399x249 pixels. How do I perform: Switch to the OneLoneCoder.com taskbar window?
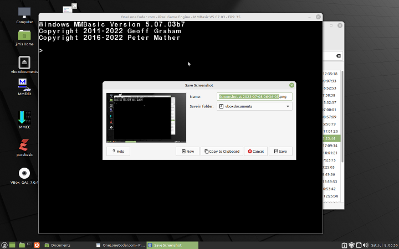click(x=120, y=245)
